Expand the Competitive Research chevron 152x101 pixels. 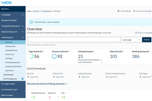tap(23, 26)
